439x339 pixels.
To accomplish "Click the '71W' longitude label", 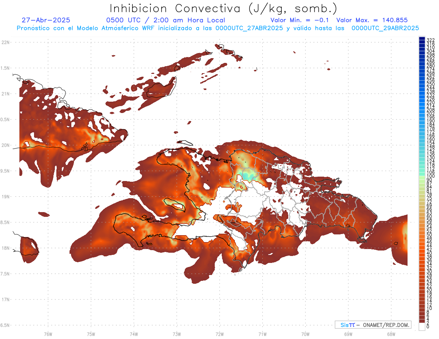I will click(262, 334).
